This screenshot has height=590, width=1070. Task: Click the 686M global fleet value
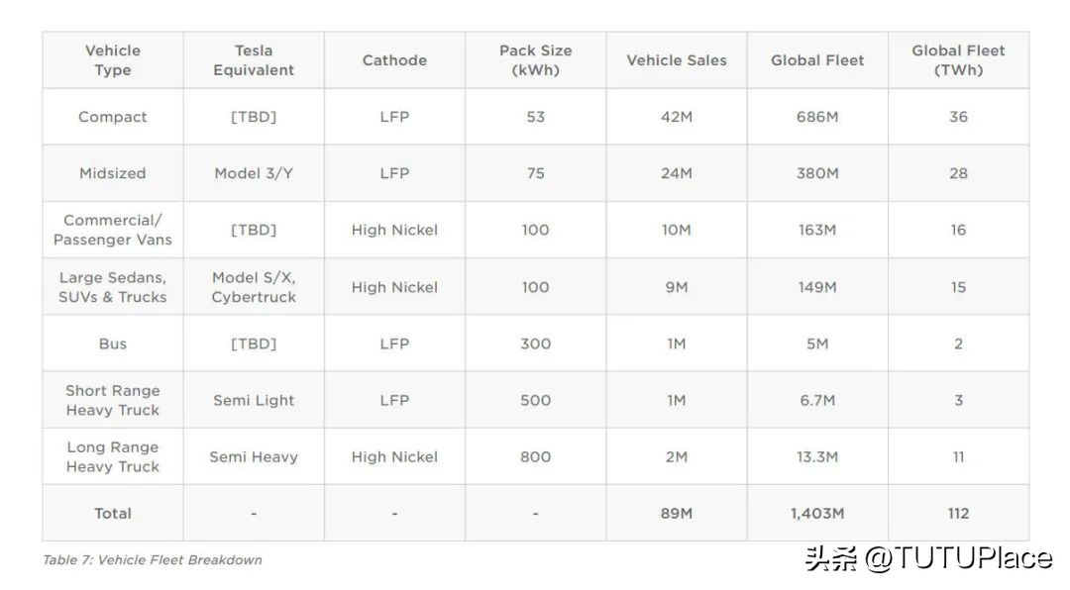[817, 117]
